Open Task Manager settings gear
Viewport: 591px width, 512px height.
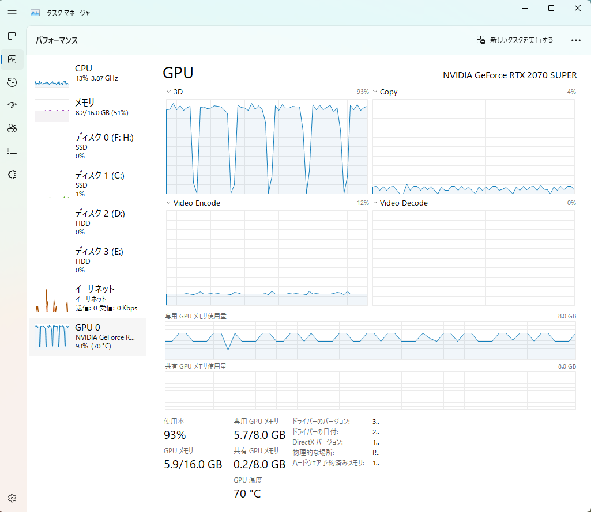pyautogui.click(x=12, y=498)
